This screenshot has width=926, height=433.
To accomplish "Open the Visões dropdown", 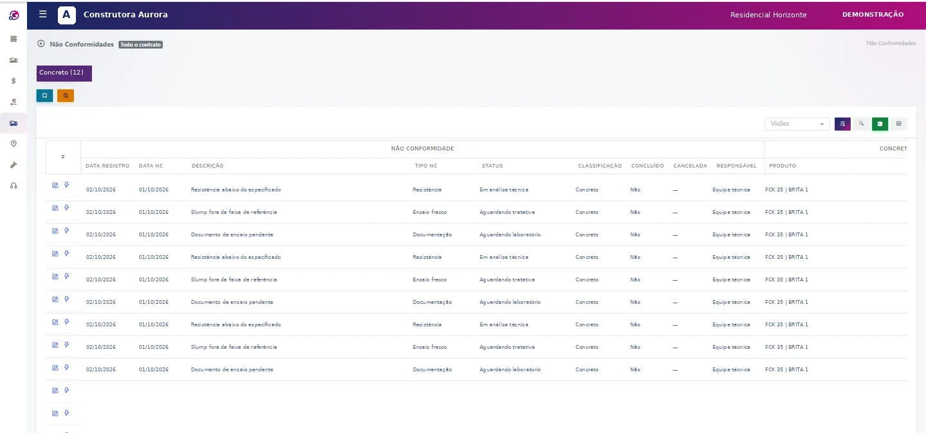I will point(797,124).
